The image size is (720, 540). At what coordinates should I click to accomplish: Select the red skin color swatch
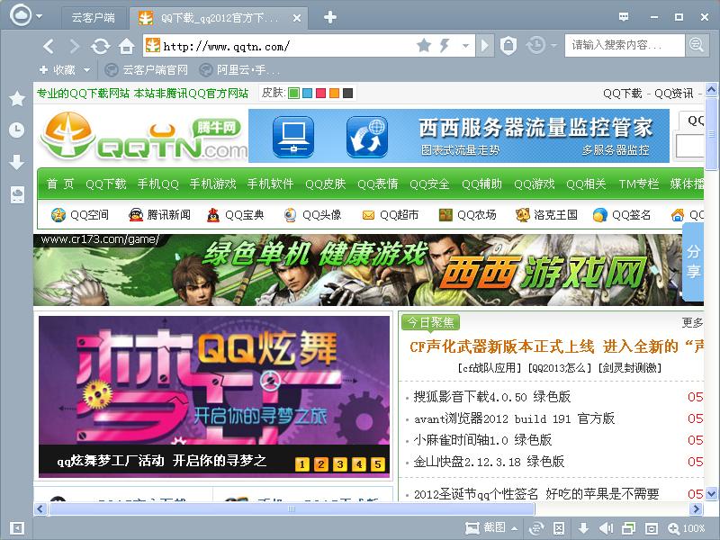(x=321, y=94)
